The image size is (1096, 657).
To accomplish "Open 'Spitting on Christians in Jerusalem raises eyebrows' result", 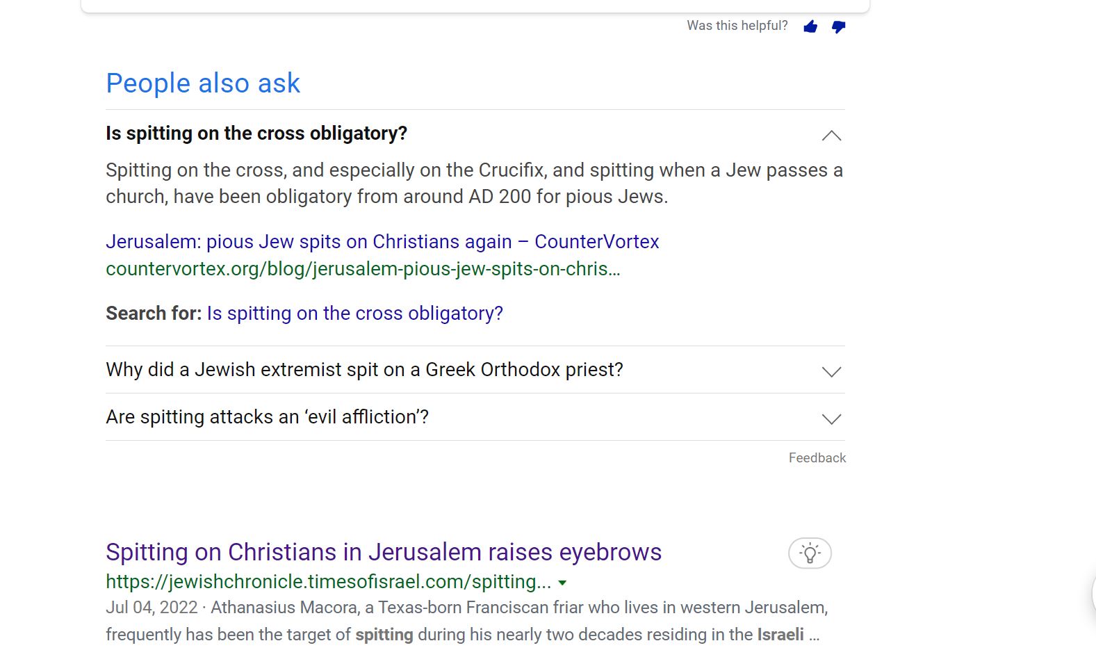I will point(384,552).
